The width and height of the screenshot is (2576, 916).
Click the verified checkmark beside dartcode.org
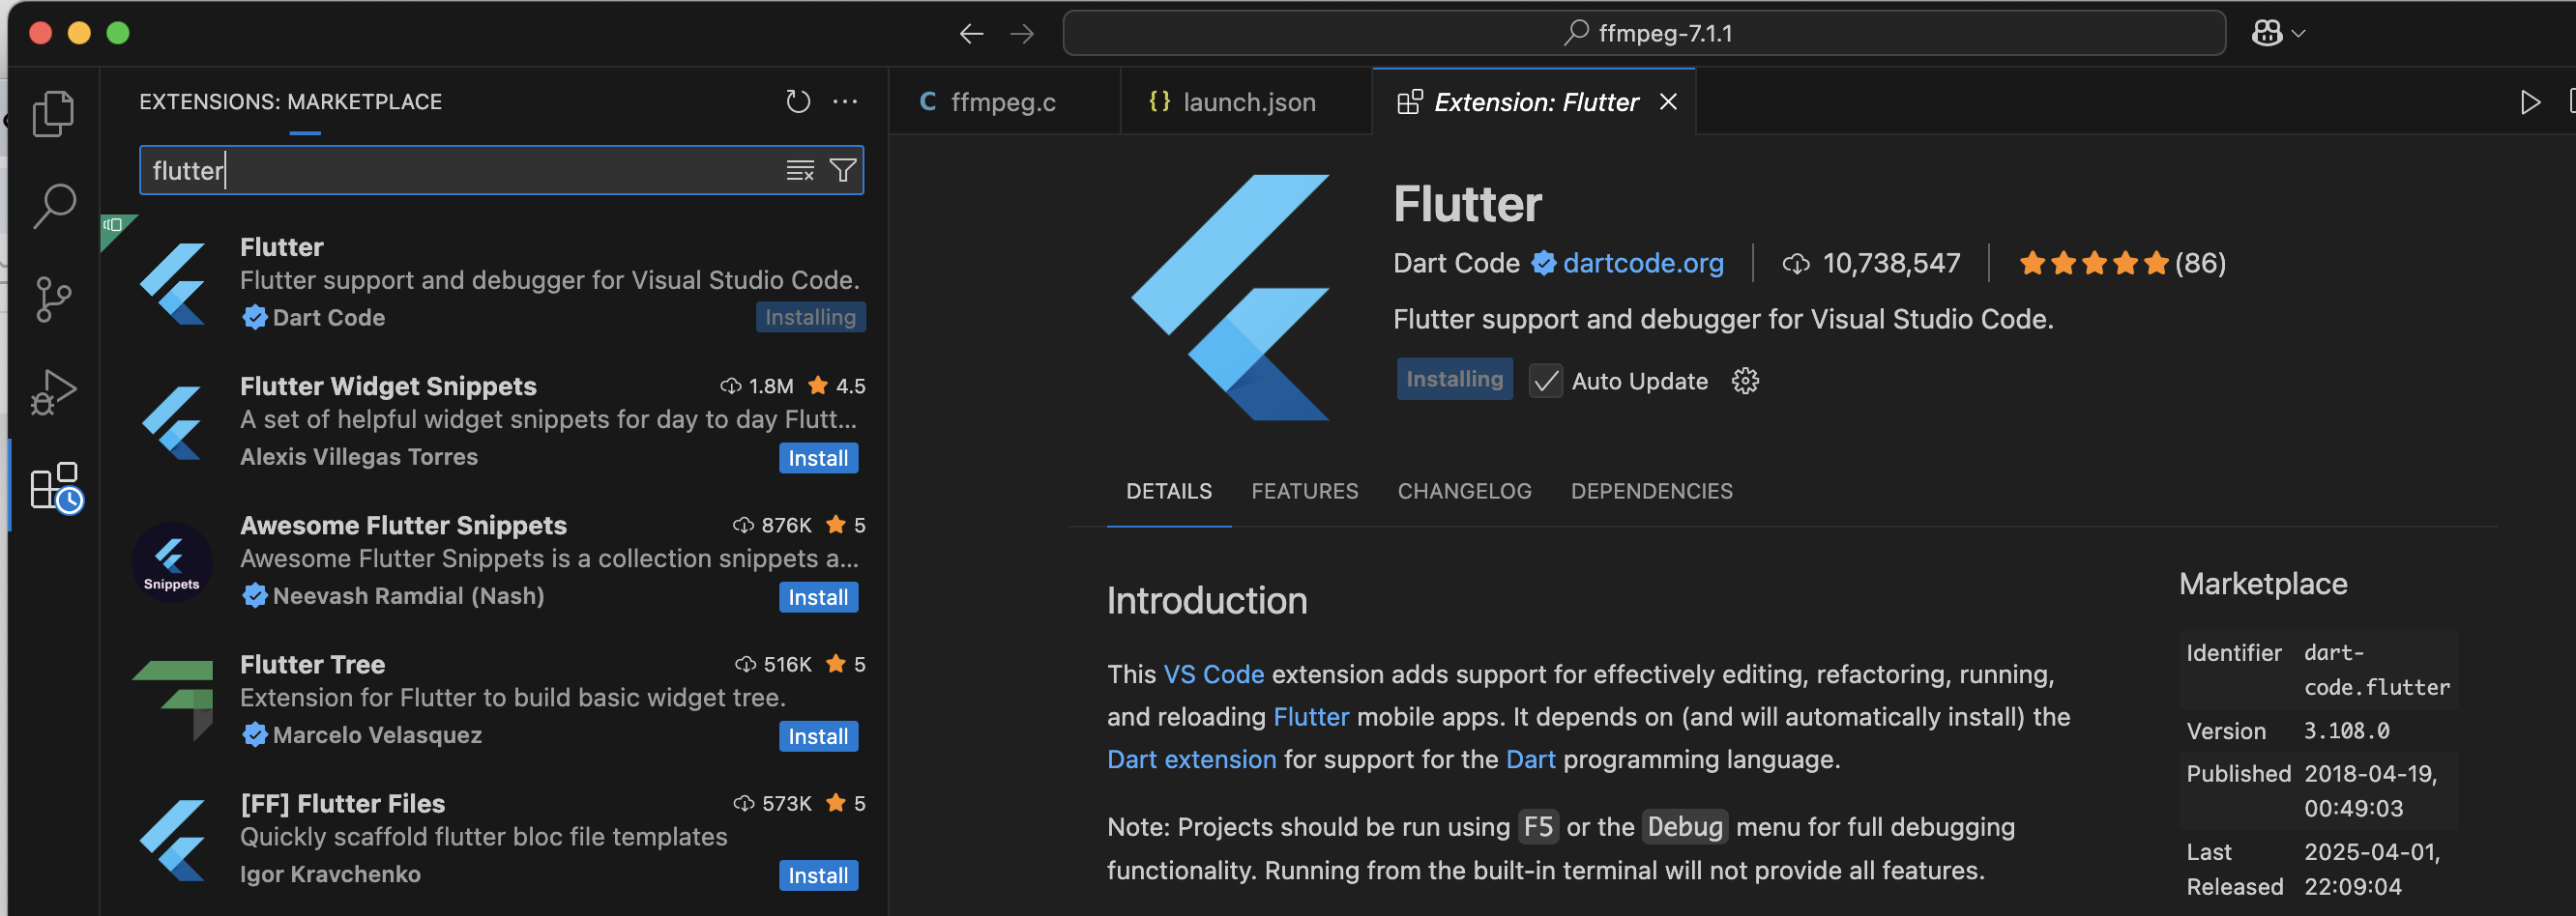(1543, 264)
